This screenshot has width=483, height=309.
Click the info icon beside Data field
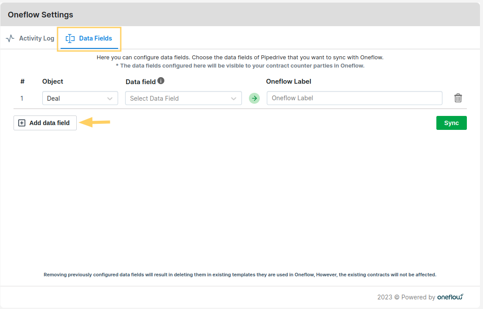click(161, 81)
